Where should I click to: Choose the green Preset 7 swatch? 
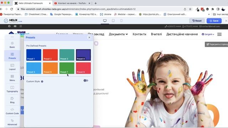tap(67, 68)
